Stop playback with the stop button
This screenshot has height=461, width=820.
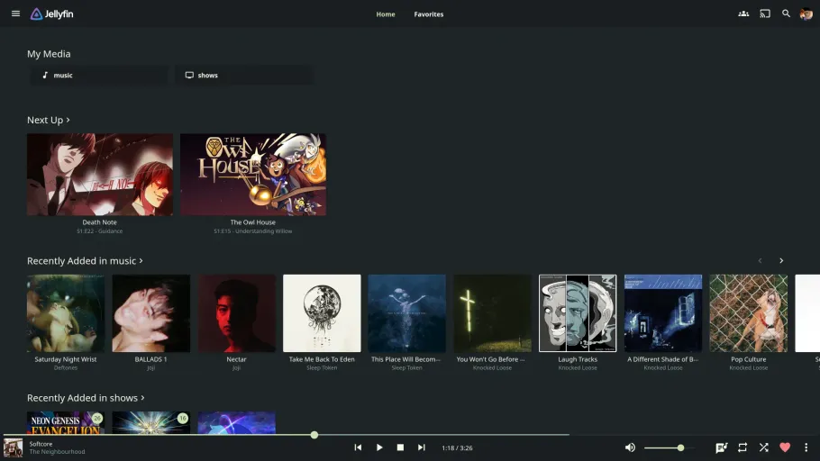(400, 447)
